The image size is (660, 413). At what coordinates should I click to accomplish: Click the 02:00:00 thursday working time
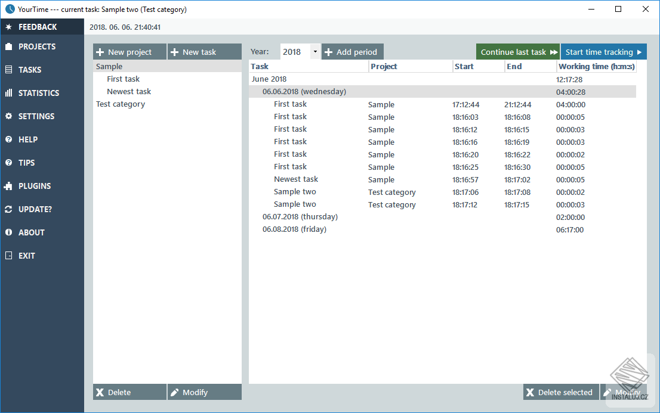click(570, 217)
